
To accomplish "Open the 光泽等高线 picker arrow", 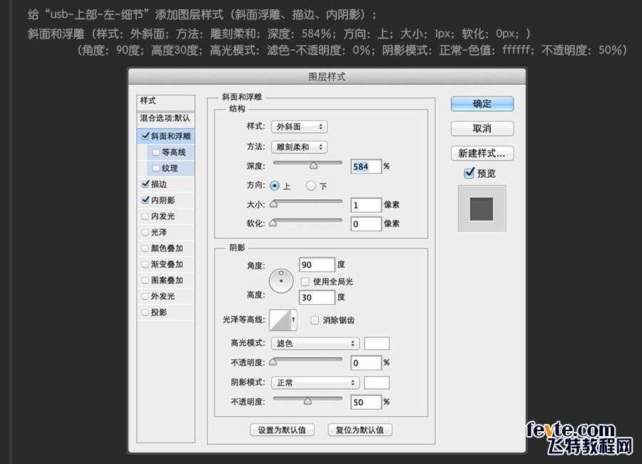I will pos(294,320).
